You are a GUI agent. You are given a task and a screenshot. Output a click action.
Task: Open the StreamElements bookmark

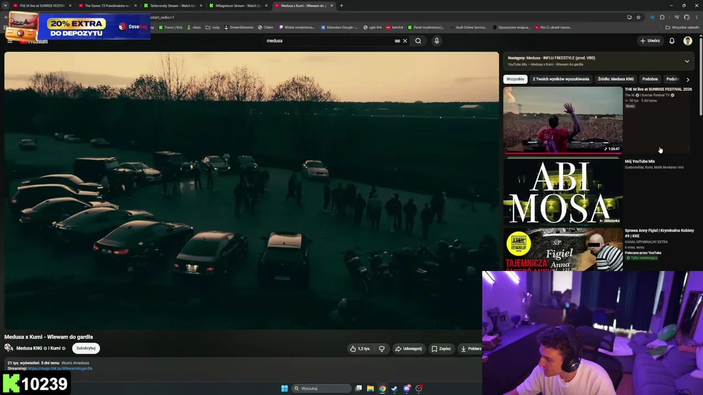click(x=239, y=27)
